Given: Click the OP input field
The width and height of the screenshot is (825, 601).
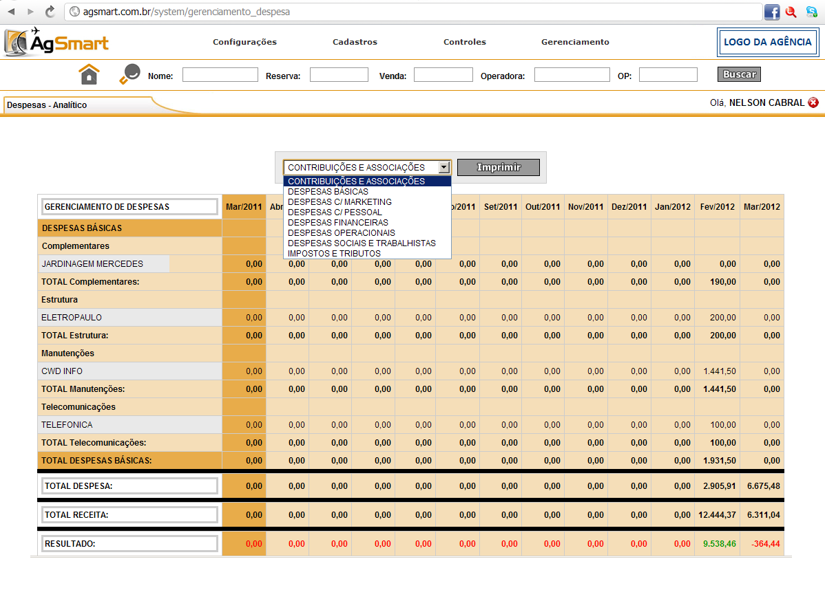Looking at the screenshot, I should click(668, 74).
